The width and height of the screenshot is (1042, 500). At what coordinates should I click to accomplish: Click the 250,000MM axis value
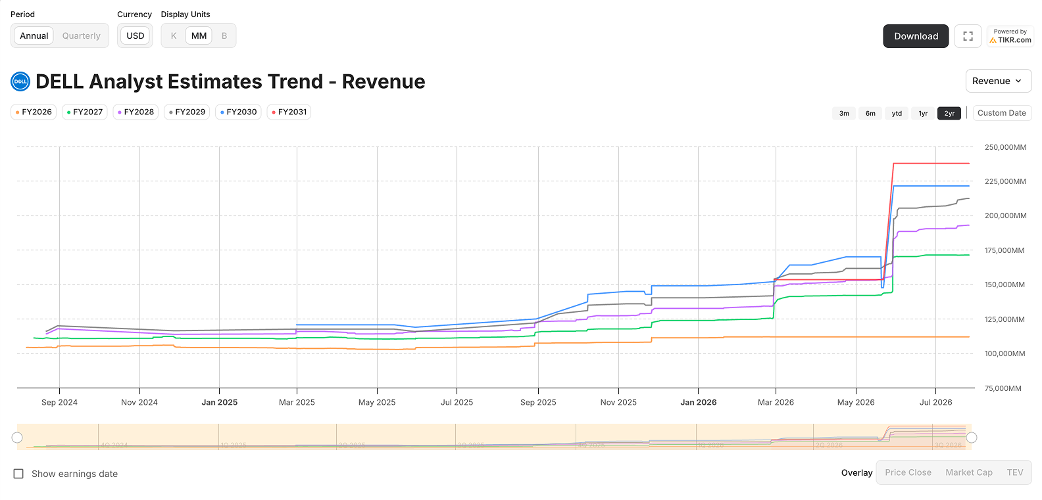tap(1005, 147)
